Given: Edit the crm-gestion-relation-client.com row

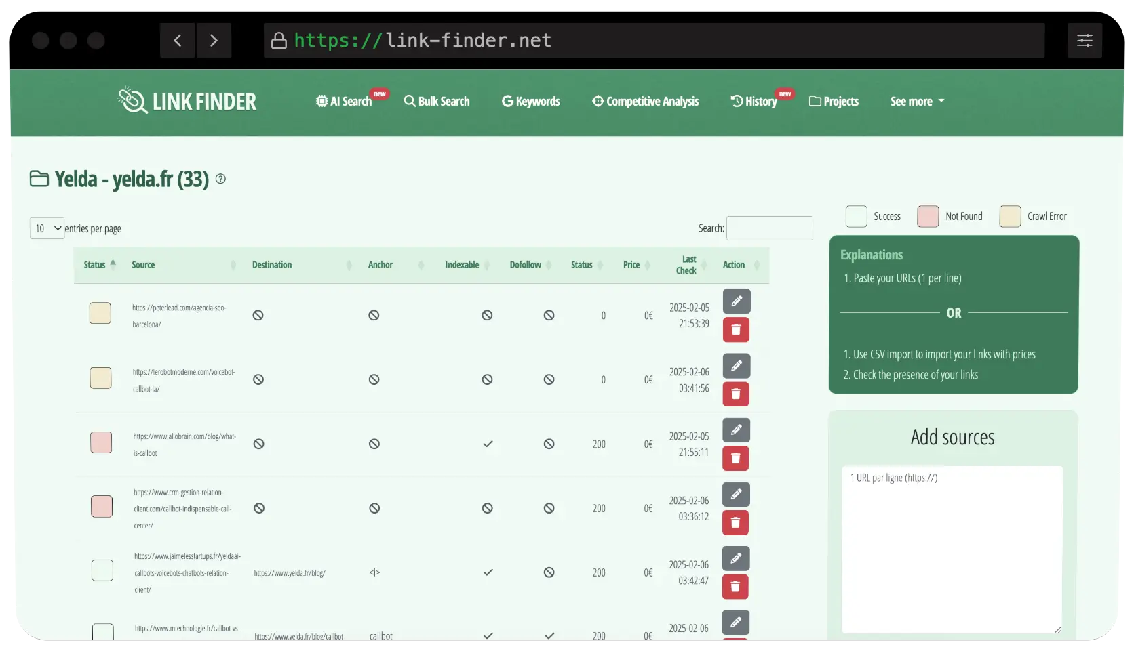Looking at the screenshot, I should point(737,495).
